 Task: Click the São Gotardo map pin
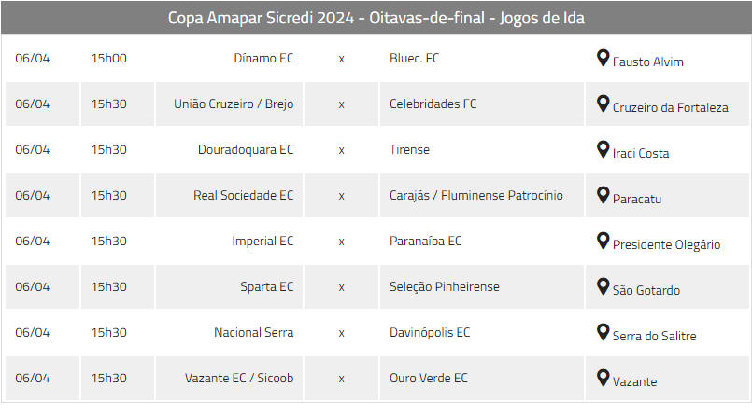(x=603, y=286)
